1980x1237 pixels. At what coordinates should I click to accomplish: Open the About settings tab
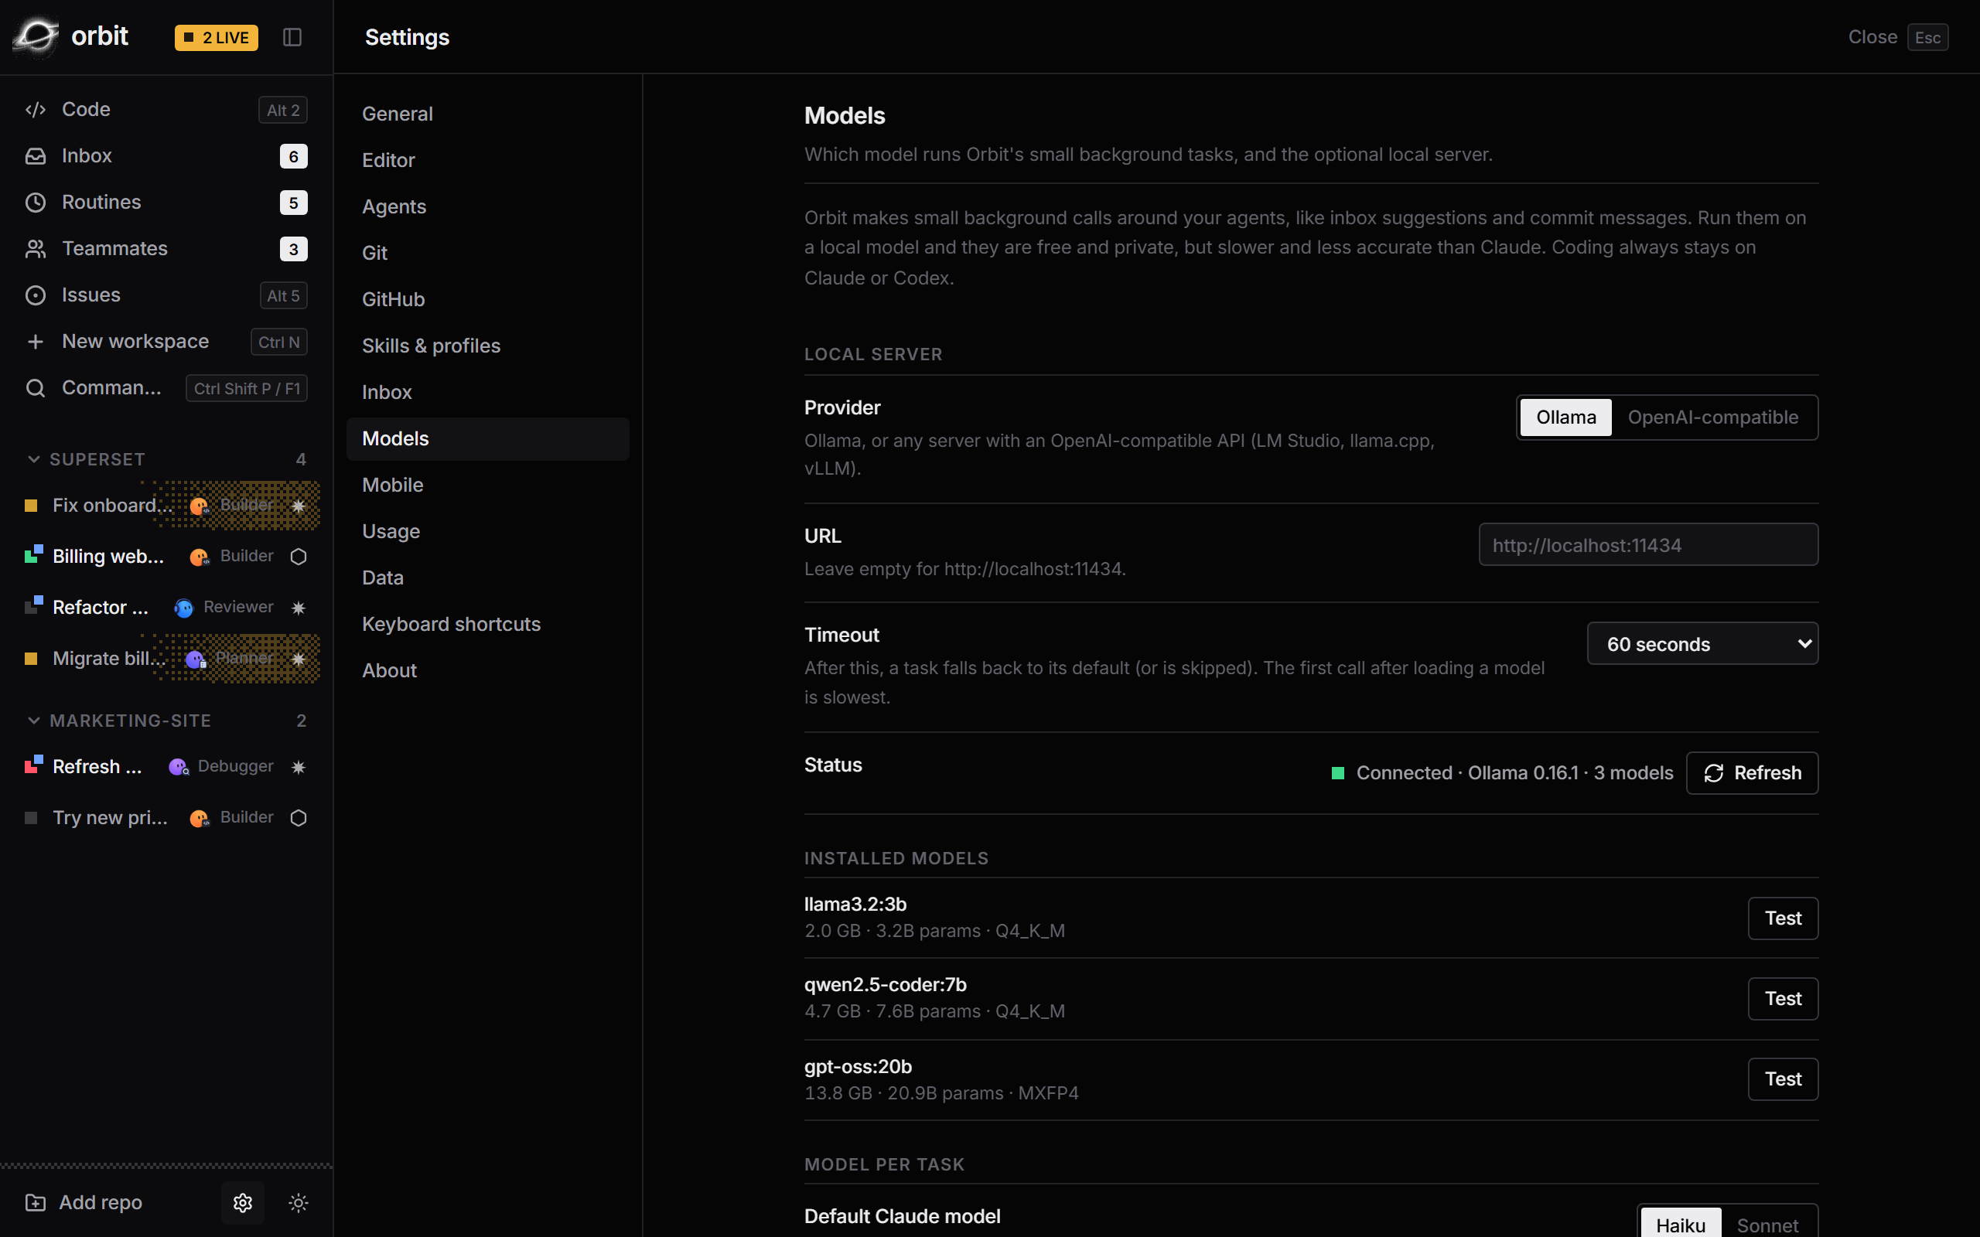click(487, 671)
